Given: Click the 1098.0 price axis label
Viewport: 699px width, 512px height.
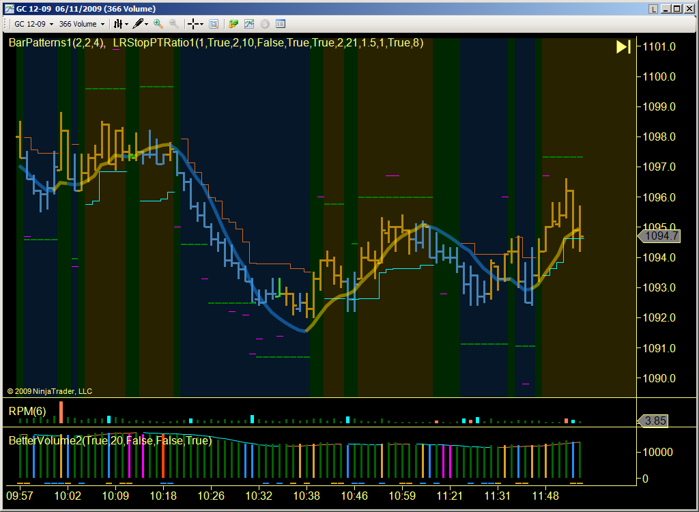Looking at the screenshot, I should pos(659,137).
